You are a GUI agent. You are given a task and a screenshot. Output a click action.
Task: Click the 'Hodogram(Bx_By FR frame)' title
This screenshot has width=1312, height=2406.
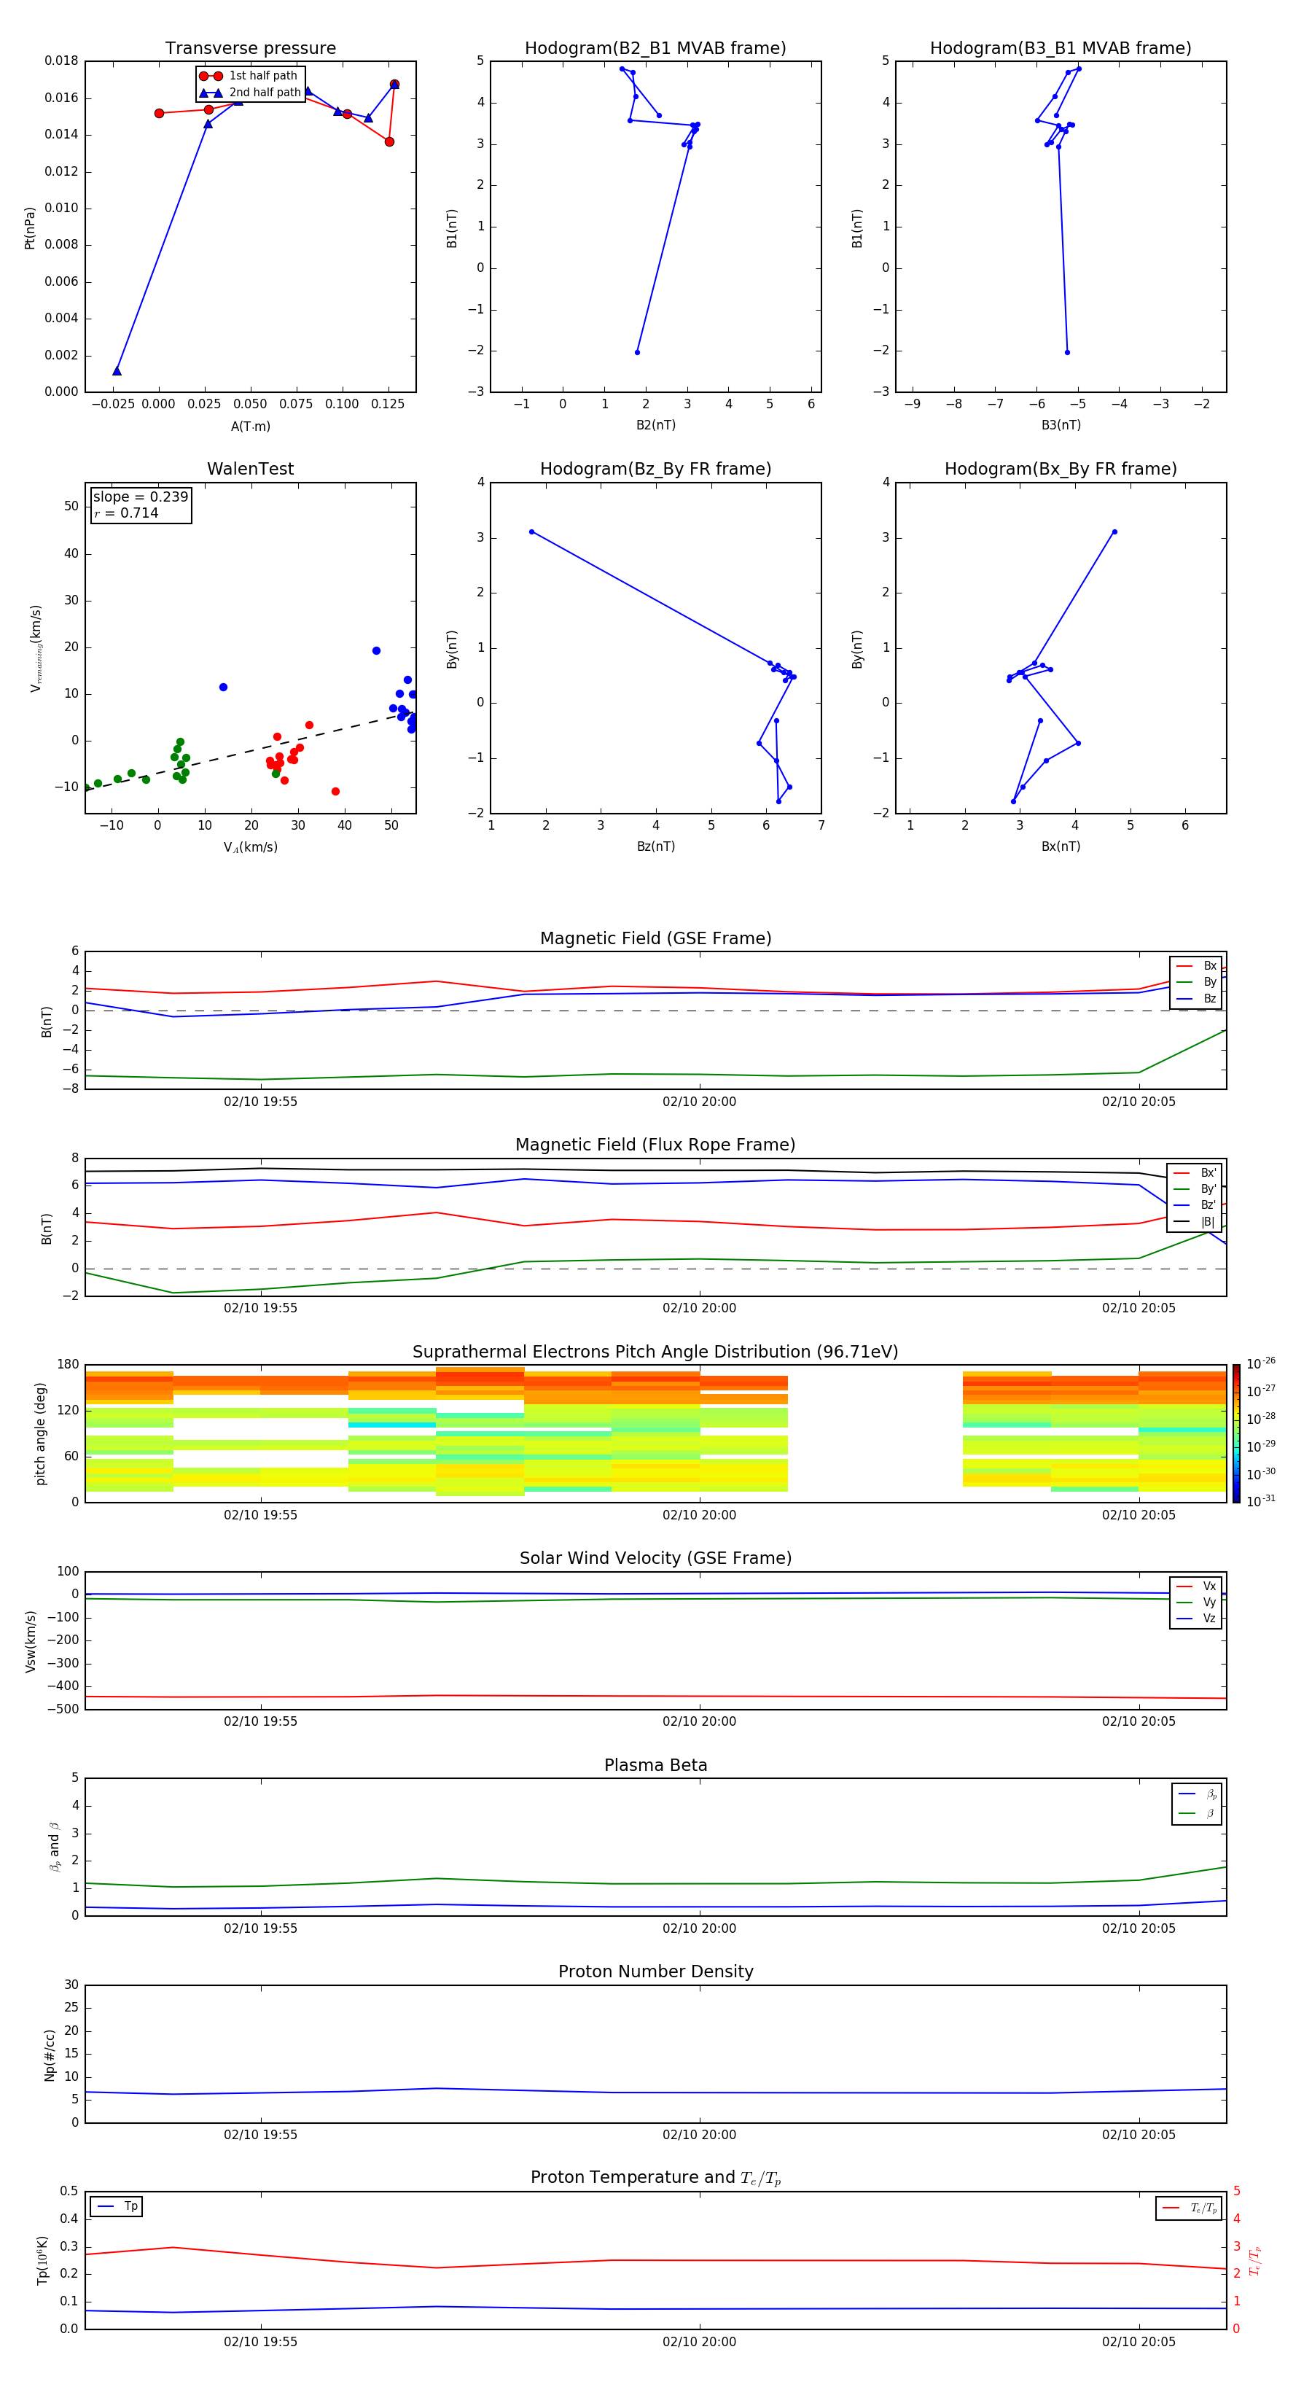point(1061,469)
